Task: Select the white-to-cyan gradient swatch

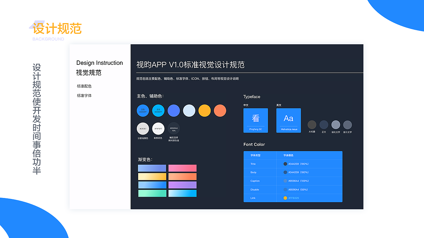Action: tap(182, 193)
